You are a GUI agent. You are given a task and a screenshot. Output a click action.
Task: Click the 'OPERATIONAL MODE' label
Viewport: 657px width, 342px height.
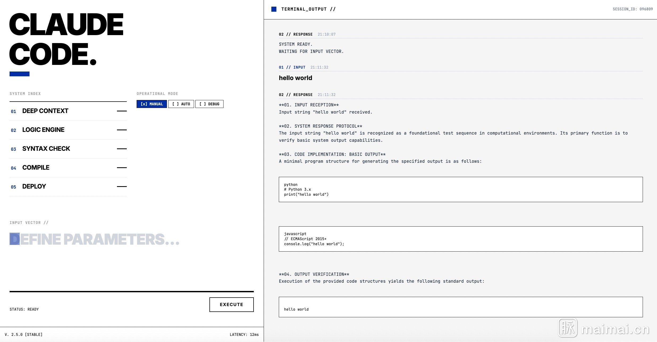click(157, 94)
